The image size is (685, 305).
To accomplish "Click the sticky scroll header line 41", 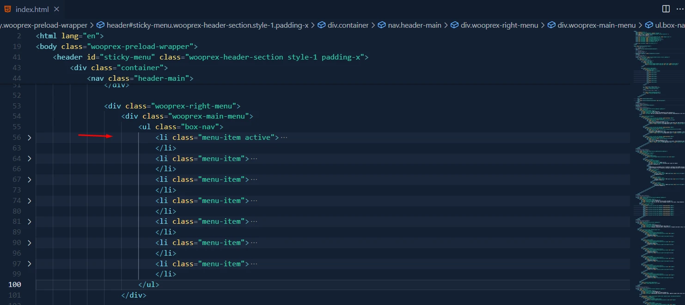I will 210,57.
